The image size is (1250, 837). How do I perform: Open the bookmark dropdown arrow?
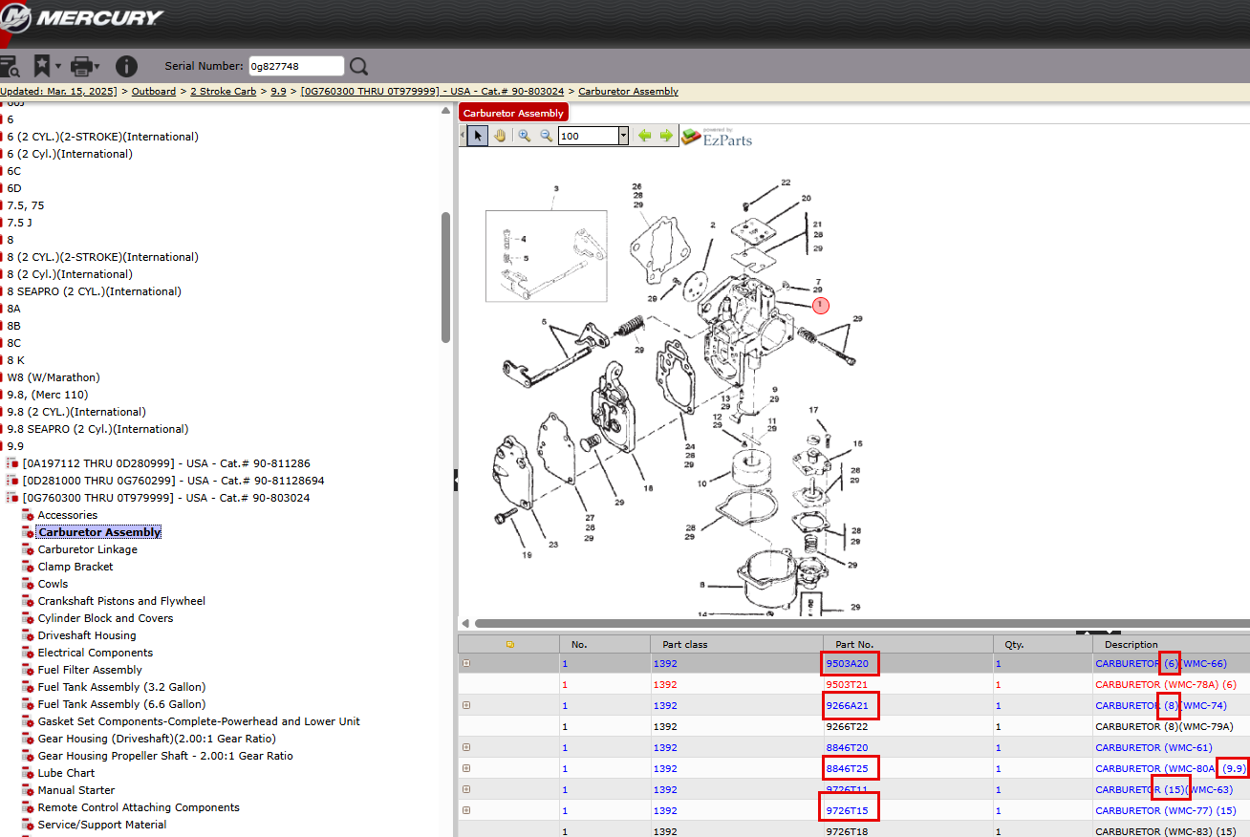coord(58,67)
